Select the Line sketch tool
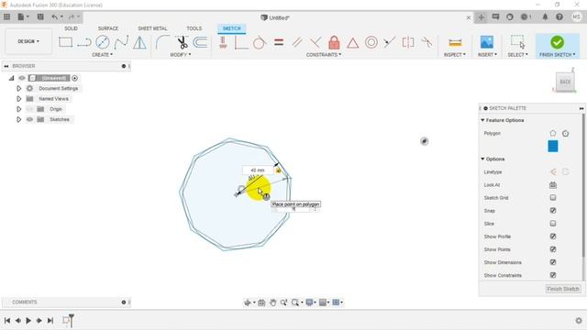 [x=84, y=42]
